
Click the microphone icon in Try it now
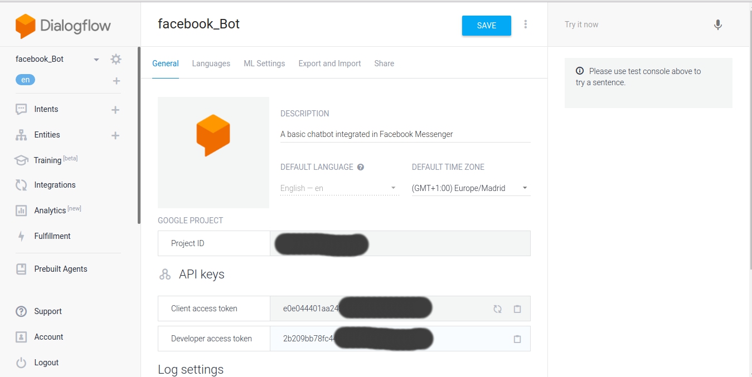[718, 25]
